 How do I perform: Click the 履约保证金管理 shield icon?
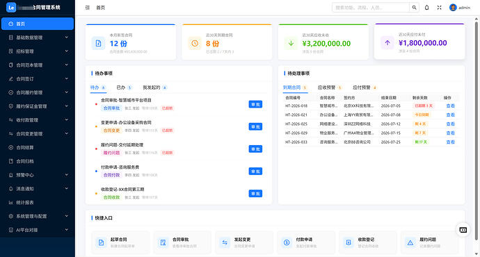click(11, 106)
